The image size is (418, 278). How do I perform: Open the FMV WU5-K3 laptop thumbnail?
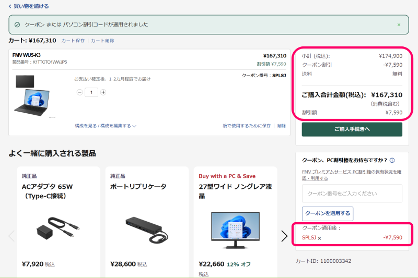[32, 96]
